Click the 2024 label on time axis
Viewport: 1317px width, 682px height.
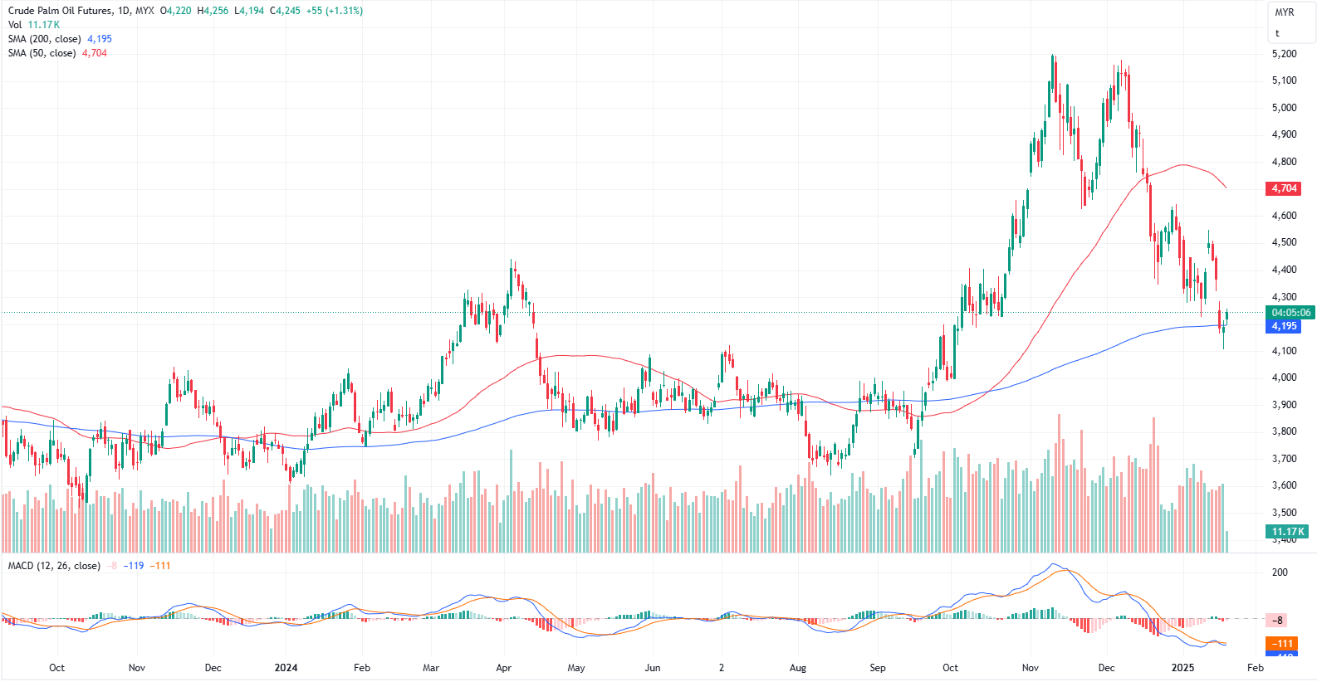(x=286, y=668)
